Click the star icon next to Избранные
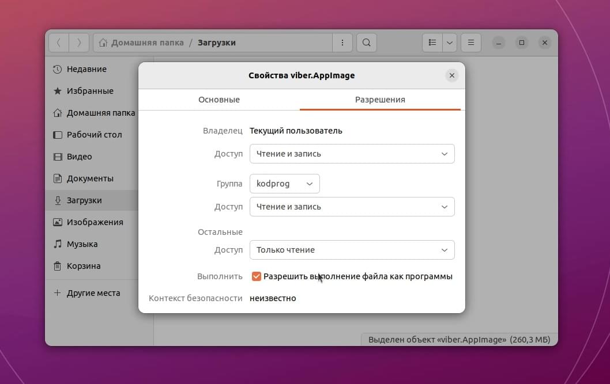 (58, 91)
